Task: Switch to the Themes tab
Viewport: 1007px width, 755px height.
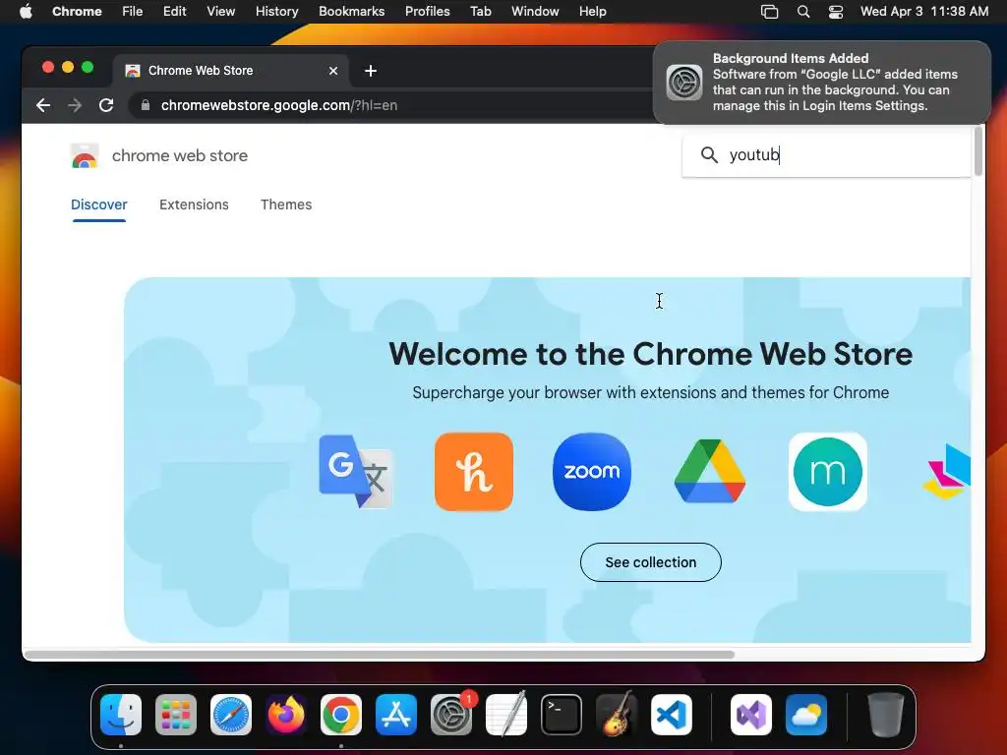Action: click(286, 204)
